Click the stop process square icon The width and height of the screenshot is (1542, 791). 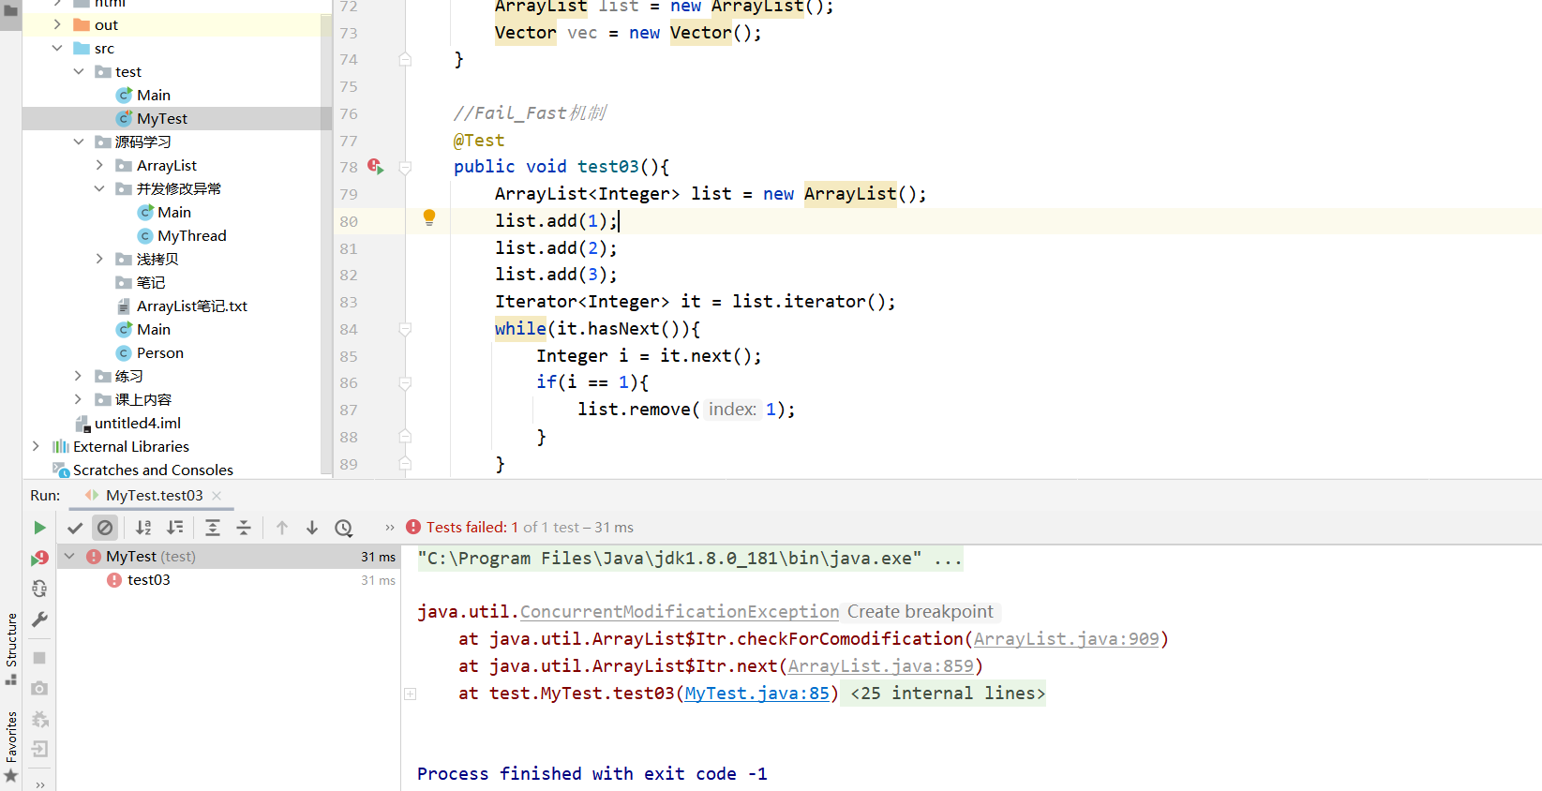pyautogui.click(x=39, y=658)
